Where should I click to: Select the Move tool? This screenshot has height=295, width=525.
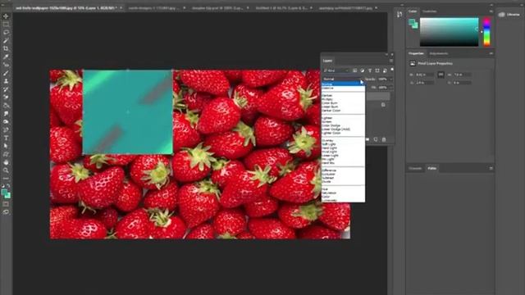(6, 16)
